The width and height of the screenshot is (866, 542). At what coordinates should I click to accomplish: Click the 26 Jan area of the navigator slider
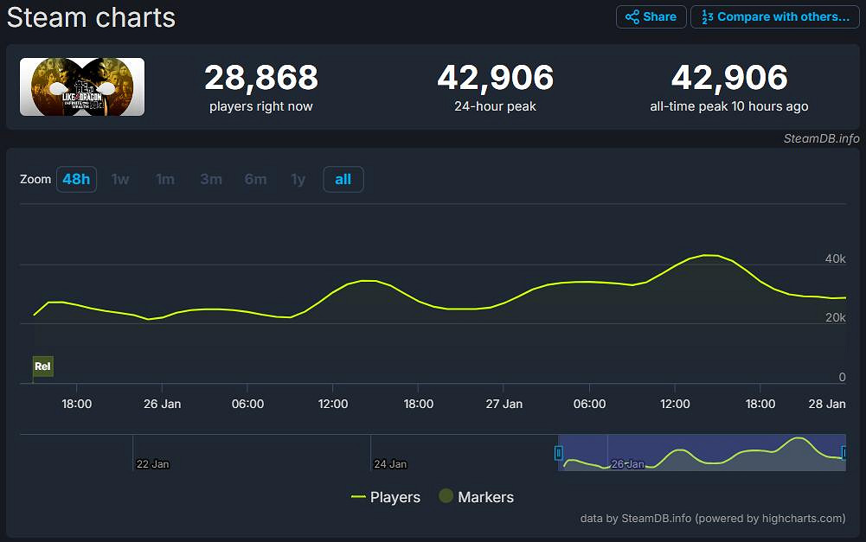click(627, 463)
